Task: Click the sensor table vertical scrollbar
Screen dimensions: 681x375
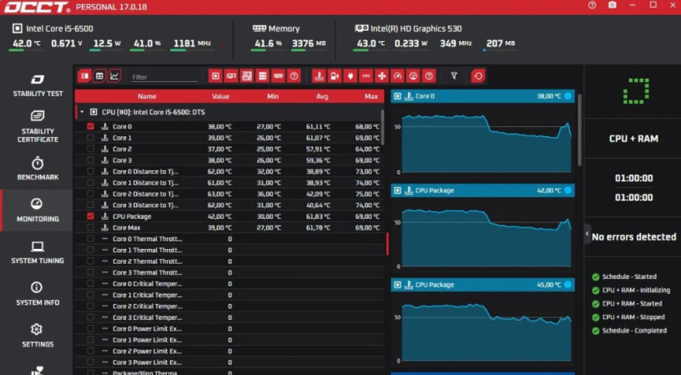Action: tap(382, 127)
